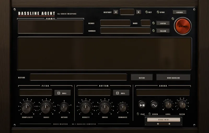Open the Source selector field
The width and height of the screenshot is (209, 133).
(125, 31)
